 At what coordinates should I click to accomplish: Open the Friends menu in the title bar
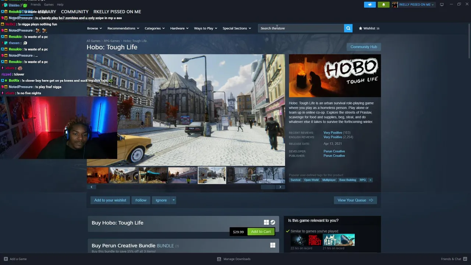point(36,4)
